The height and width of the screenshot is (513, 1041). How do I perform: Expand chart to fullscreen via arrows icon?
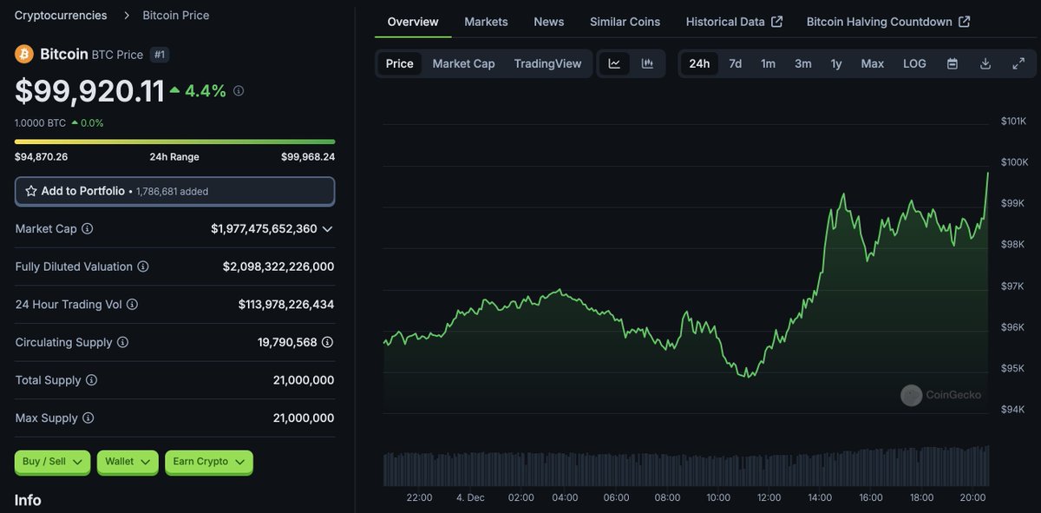(x=1018, y=62)
